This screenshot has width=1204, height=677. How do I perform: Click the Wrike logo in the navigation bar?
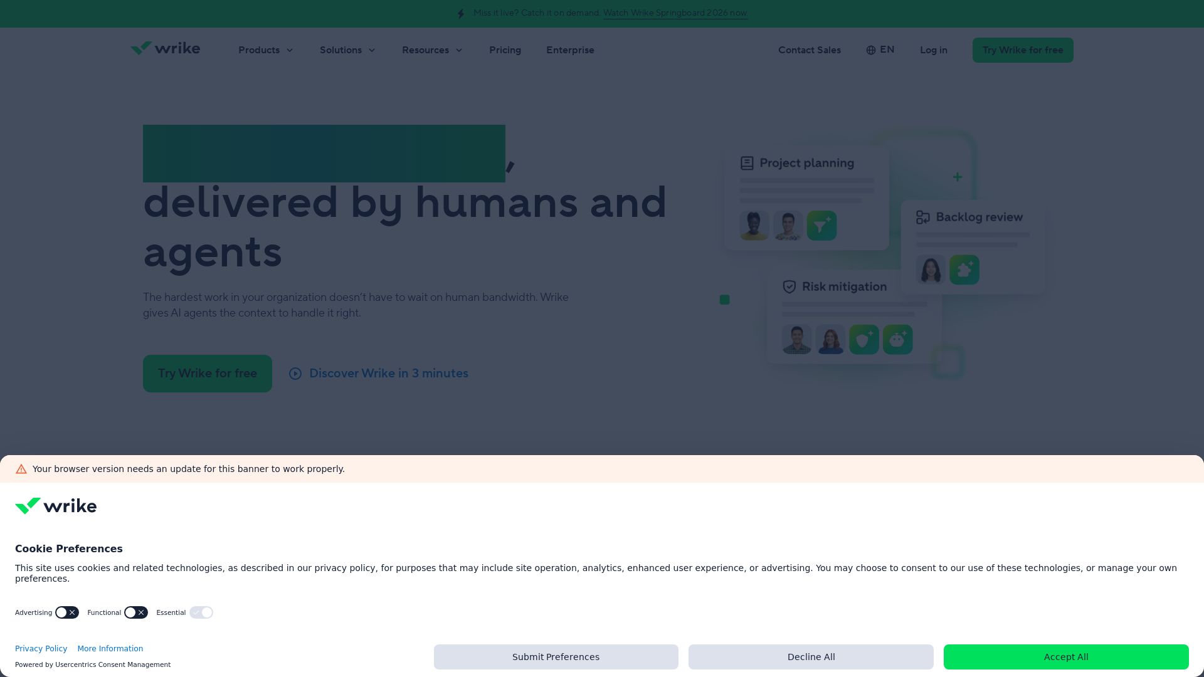pyautogui.click(x=165, y=48)
